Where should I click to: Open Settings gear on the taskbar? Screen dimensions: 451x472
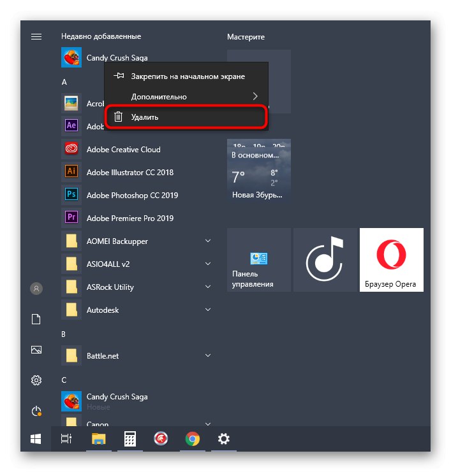click(224, 439)
